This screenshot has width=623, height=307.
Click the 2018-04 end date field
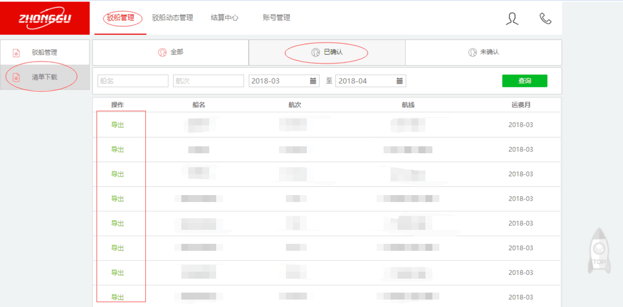click(x=371, y=81)
